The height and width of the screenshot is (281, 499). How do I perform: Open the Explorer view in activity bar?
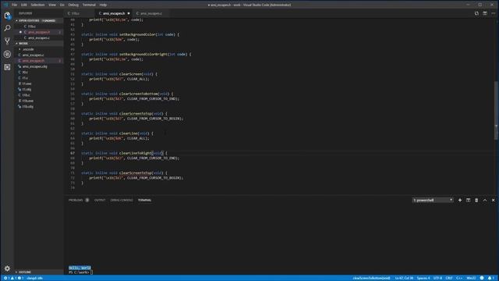(7, 16)
